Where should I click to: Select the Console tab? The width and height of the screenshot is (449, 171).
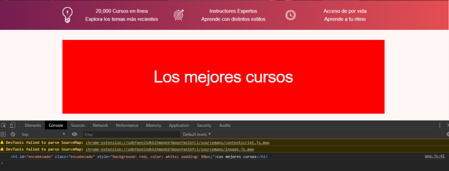pyautogui.click(x=56, y=125)
